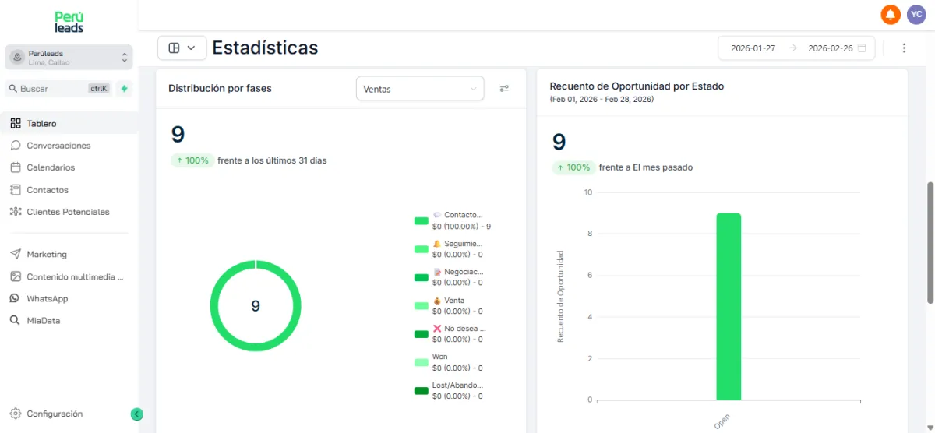Click the Tablero dashboard icon

[x=16, y=123]
